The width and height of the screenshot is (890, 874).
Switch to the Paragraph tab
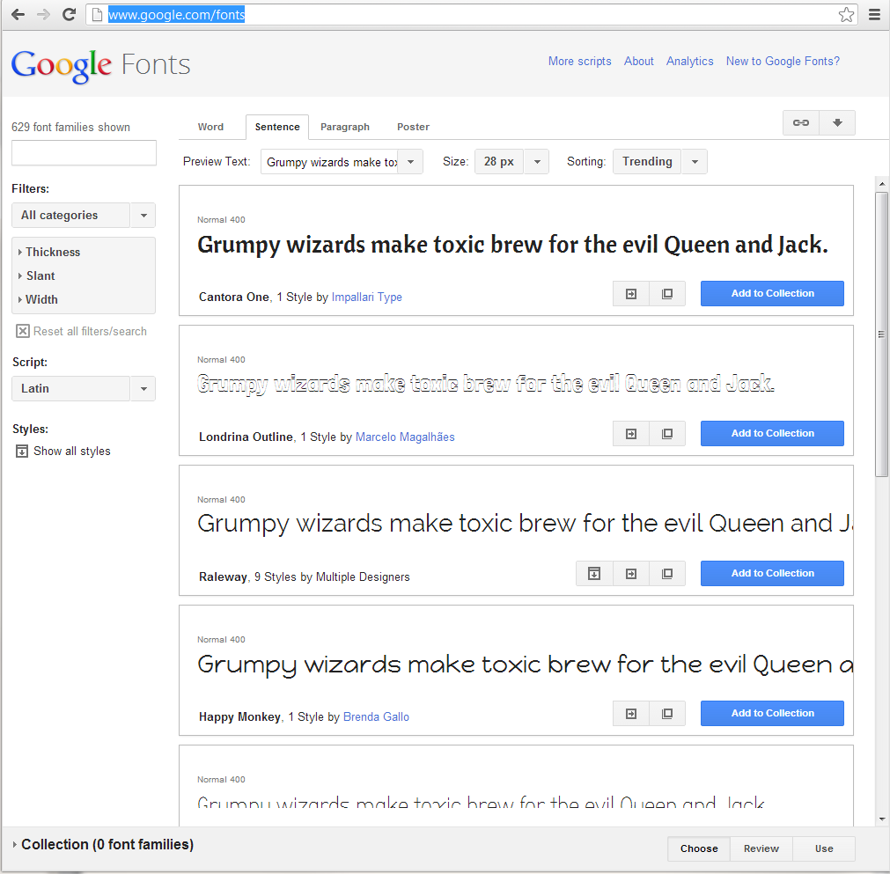(345, 127)
